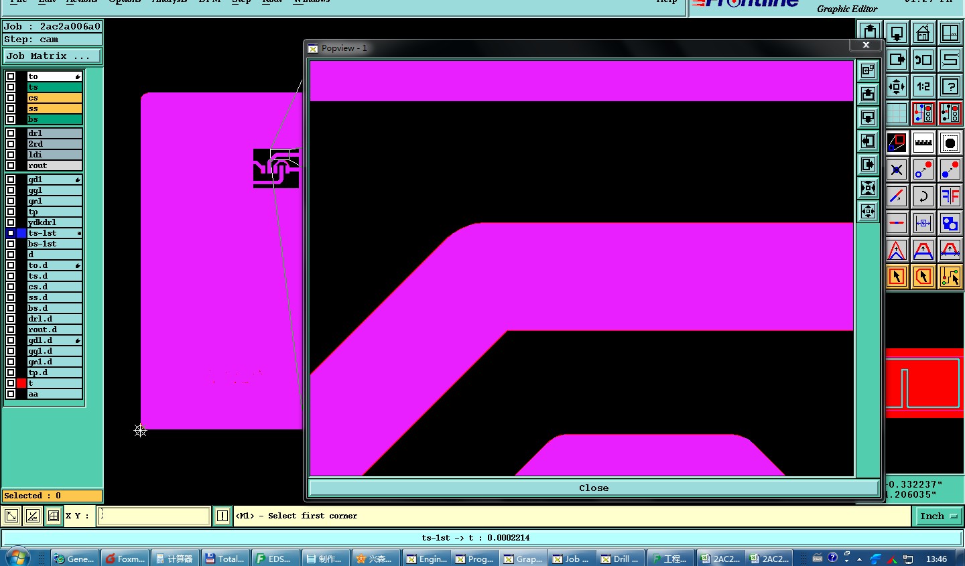
Task: Click the ruler measurement icon
Action: (x=923, y=143)
